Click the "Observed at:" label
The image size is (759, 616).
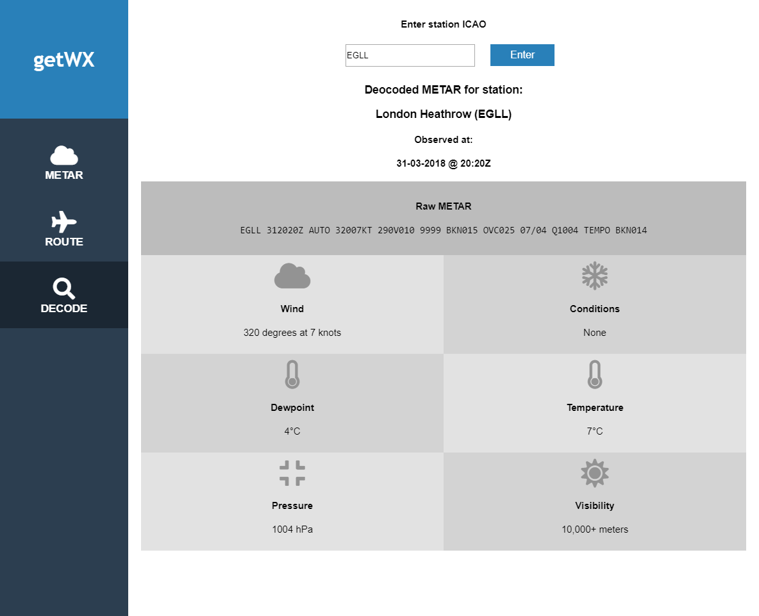coord(444,140)
